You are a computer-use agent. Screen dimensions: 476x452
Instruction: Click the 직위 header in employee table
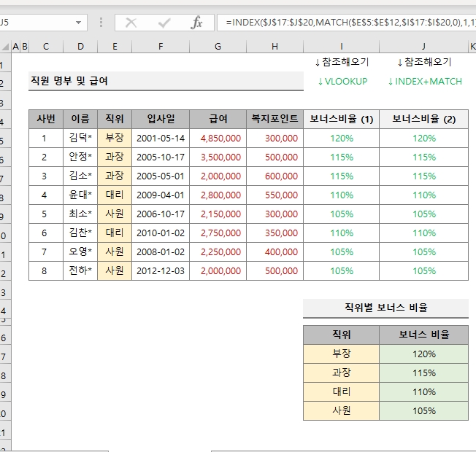click(115, 119)
